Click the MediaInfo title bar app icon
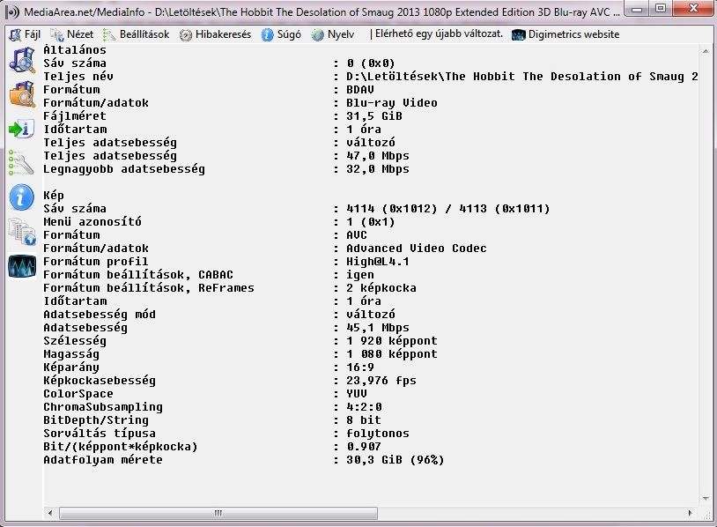717x527 pixels. coord(12,11)
